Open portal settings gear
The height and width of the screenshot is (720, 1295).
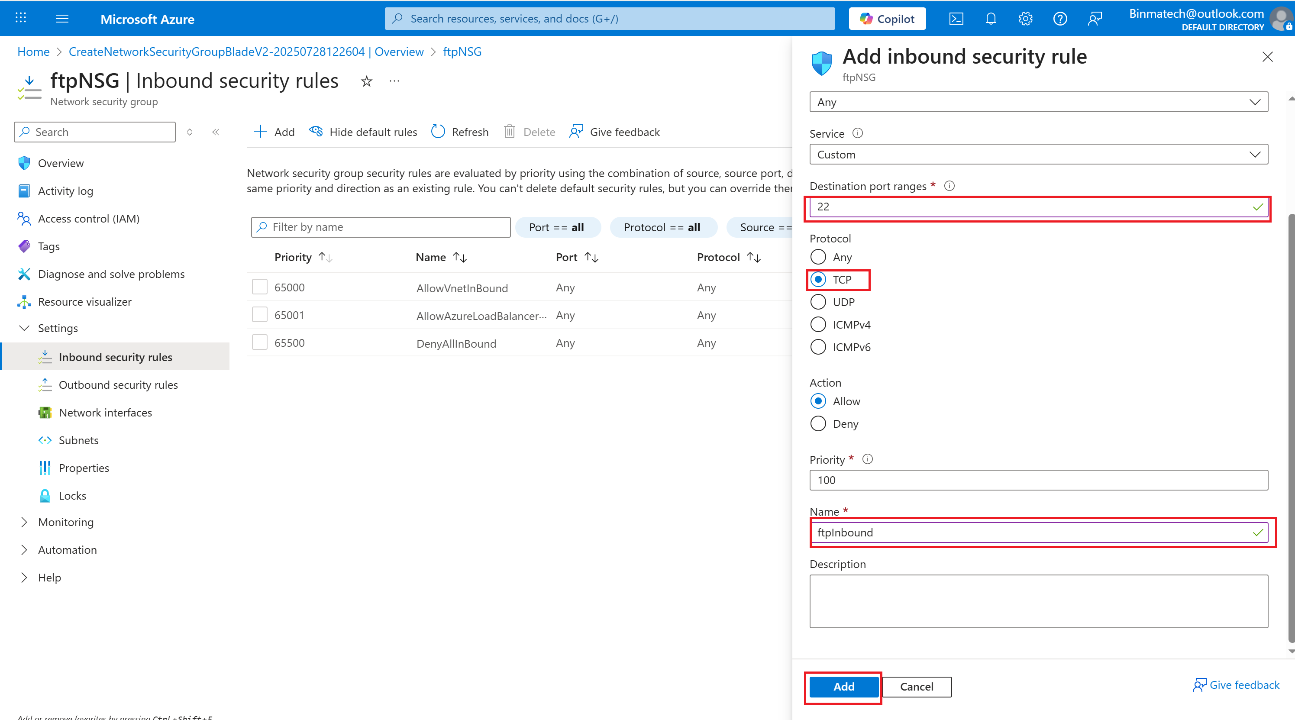point(1025,19)
